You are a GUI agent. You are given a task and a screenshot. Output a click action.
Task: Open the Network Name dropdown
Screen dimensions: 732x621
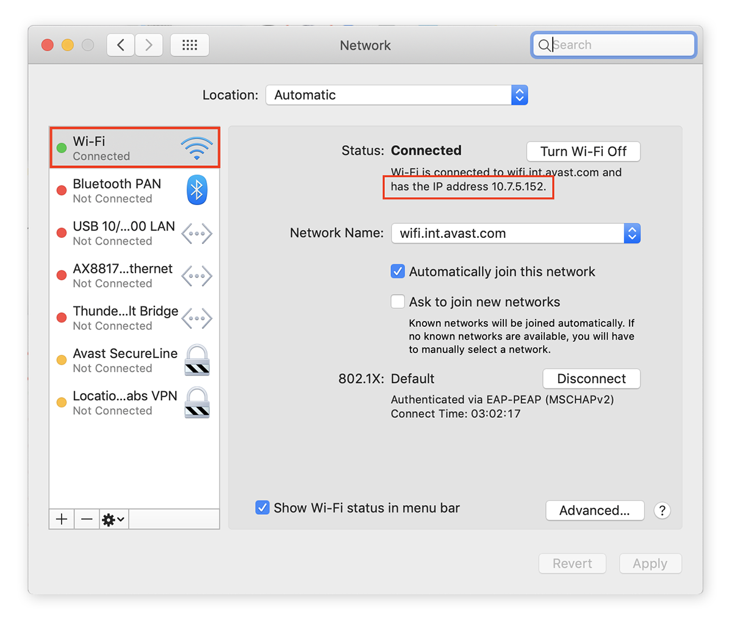pyautogui.click(x=515, y=233)
